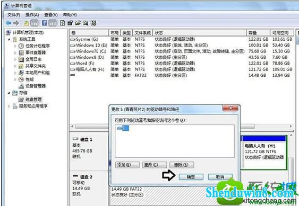Click the Up one level folder icon
299x206 pixels.
tap(27, 23)
